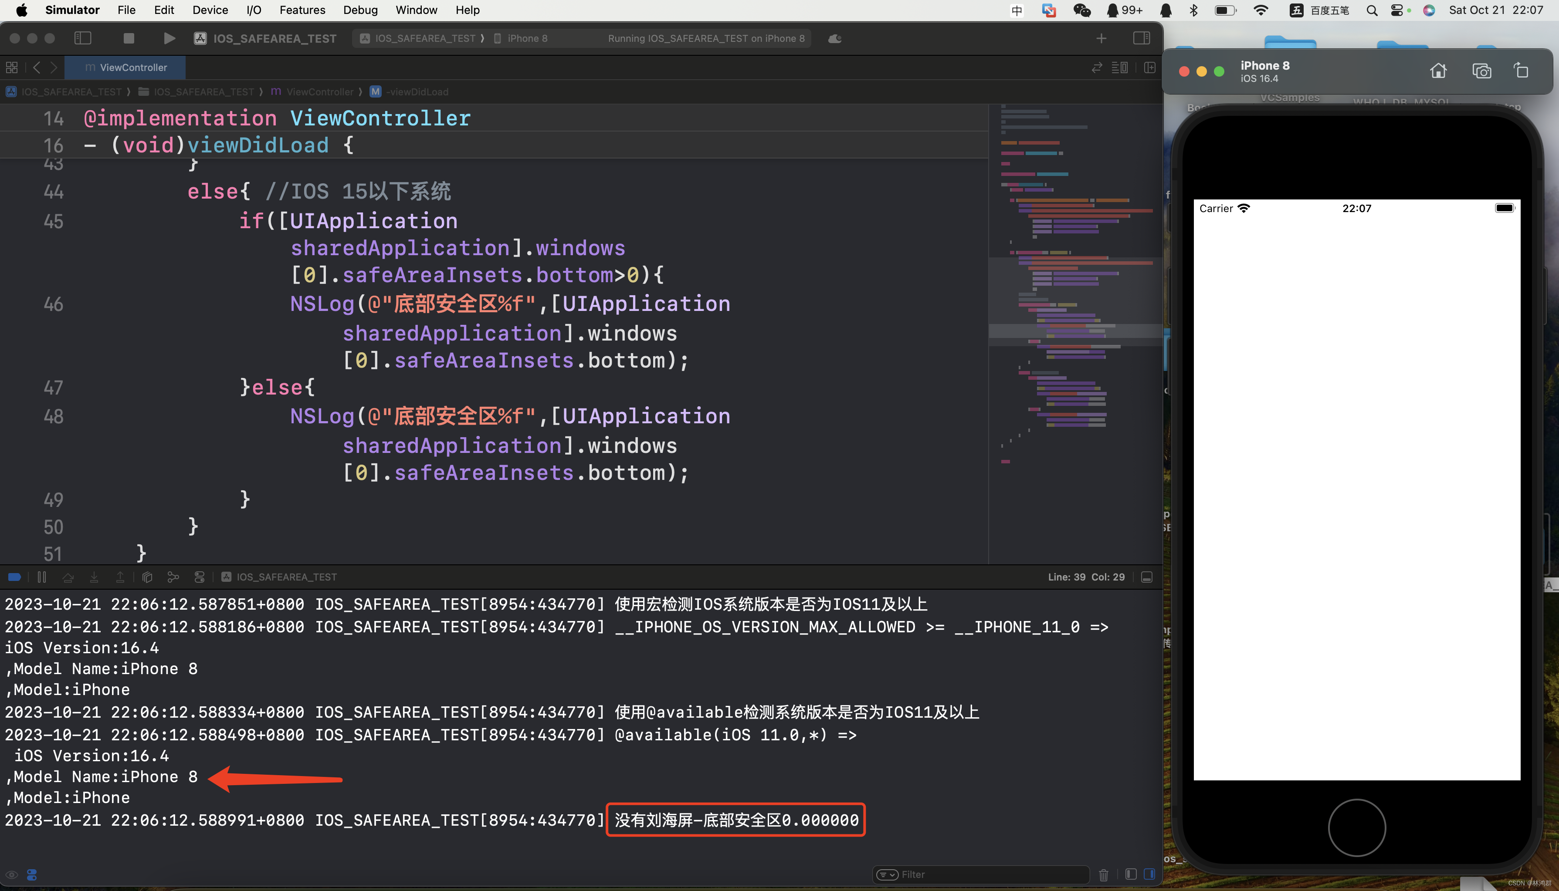1559x891 pixels.
Task: Open the Simulator app menu
Action: click(x=72, y=10)
